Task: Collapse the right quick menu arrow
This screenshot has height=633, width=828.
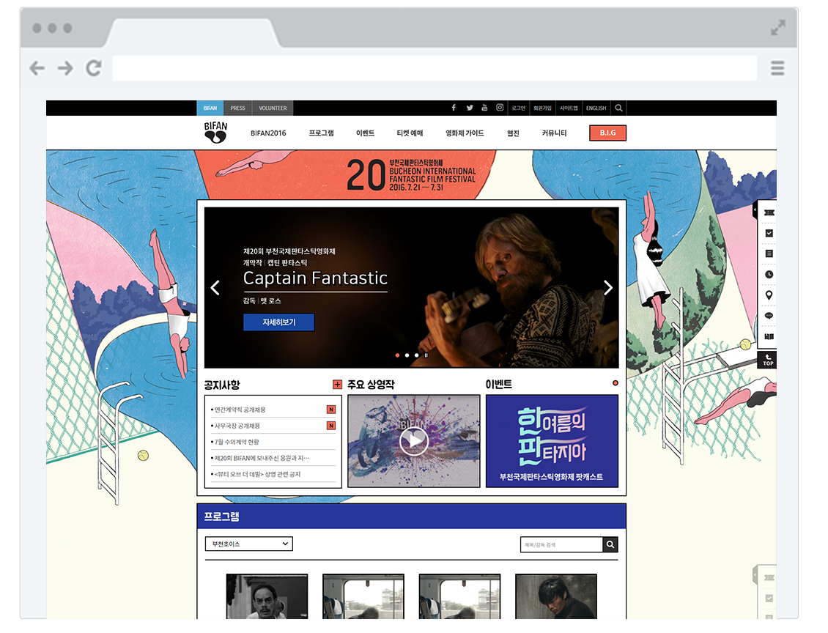Action: 755,210
